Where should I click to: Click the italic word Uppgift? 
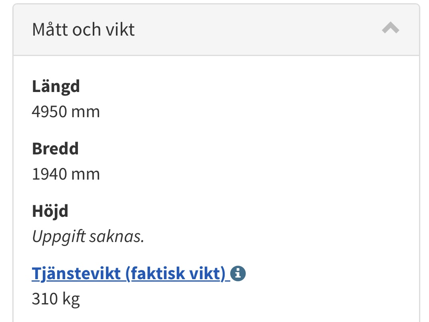pyautogui.click(x=58, y=237)
